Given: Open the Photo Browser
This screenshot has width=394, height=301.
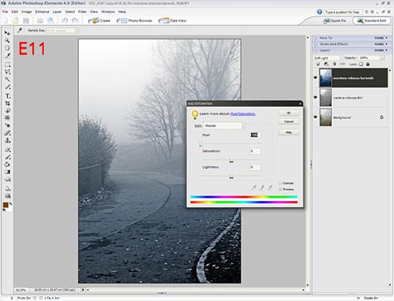Looking at the screenshot, I should (x=135, y=20).
